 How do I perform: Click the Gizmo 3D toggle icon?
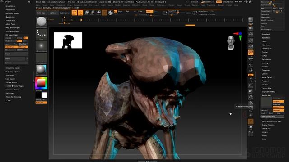(104, 13)
